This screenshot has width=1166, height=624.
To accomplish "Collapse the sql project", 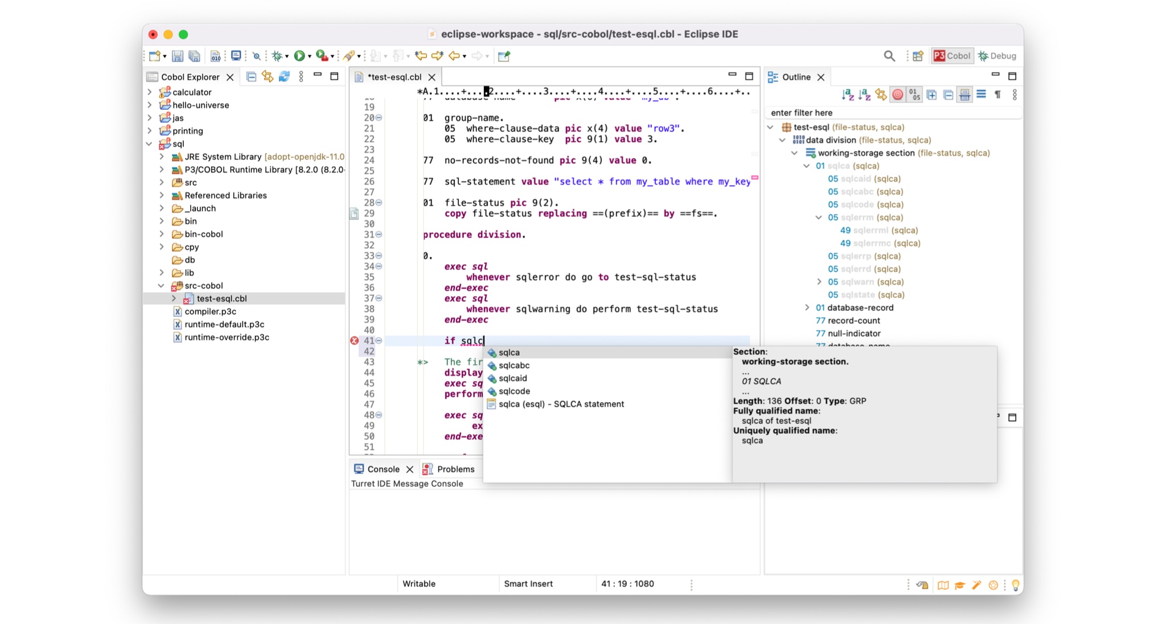I will pyautogui.click(x=150, y=143).
